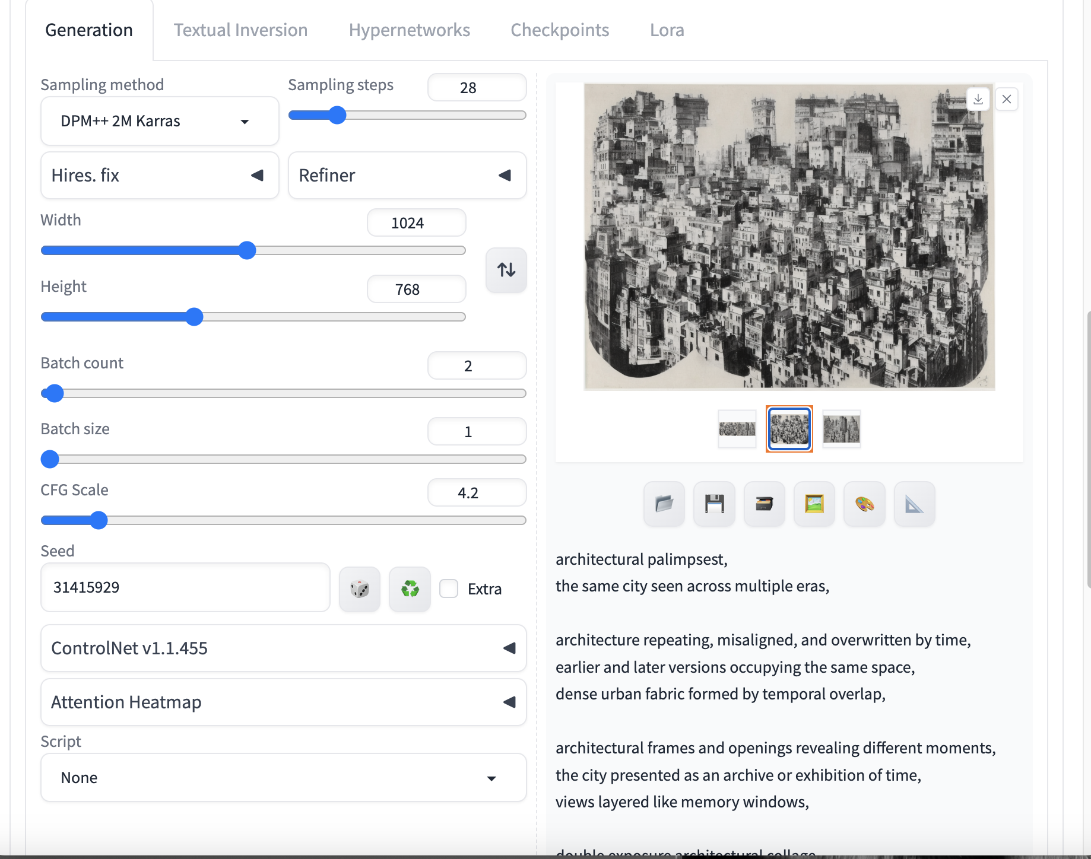Click the dice icon to randomize seed
Image resolution: width=1091 pixels, height=859 pixels.
(360, 589)
